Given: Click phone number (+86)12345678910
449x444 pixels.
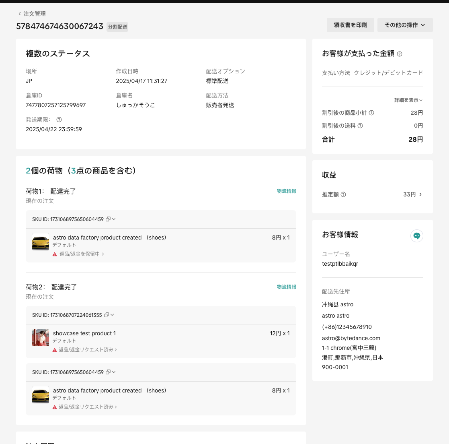Looking at the screenshot, I should pos(347,327).
